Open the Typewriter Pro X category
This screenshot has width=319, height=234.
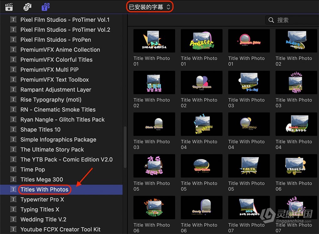coord(42,199)
